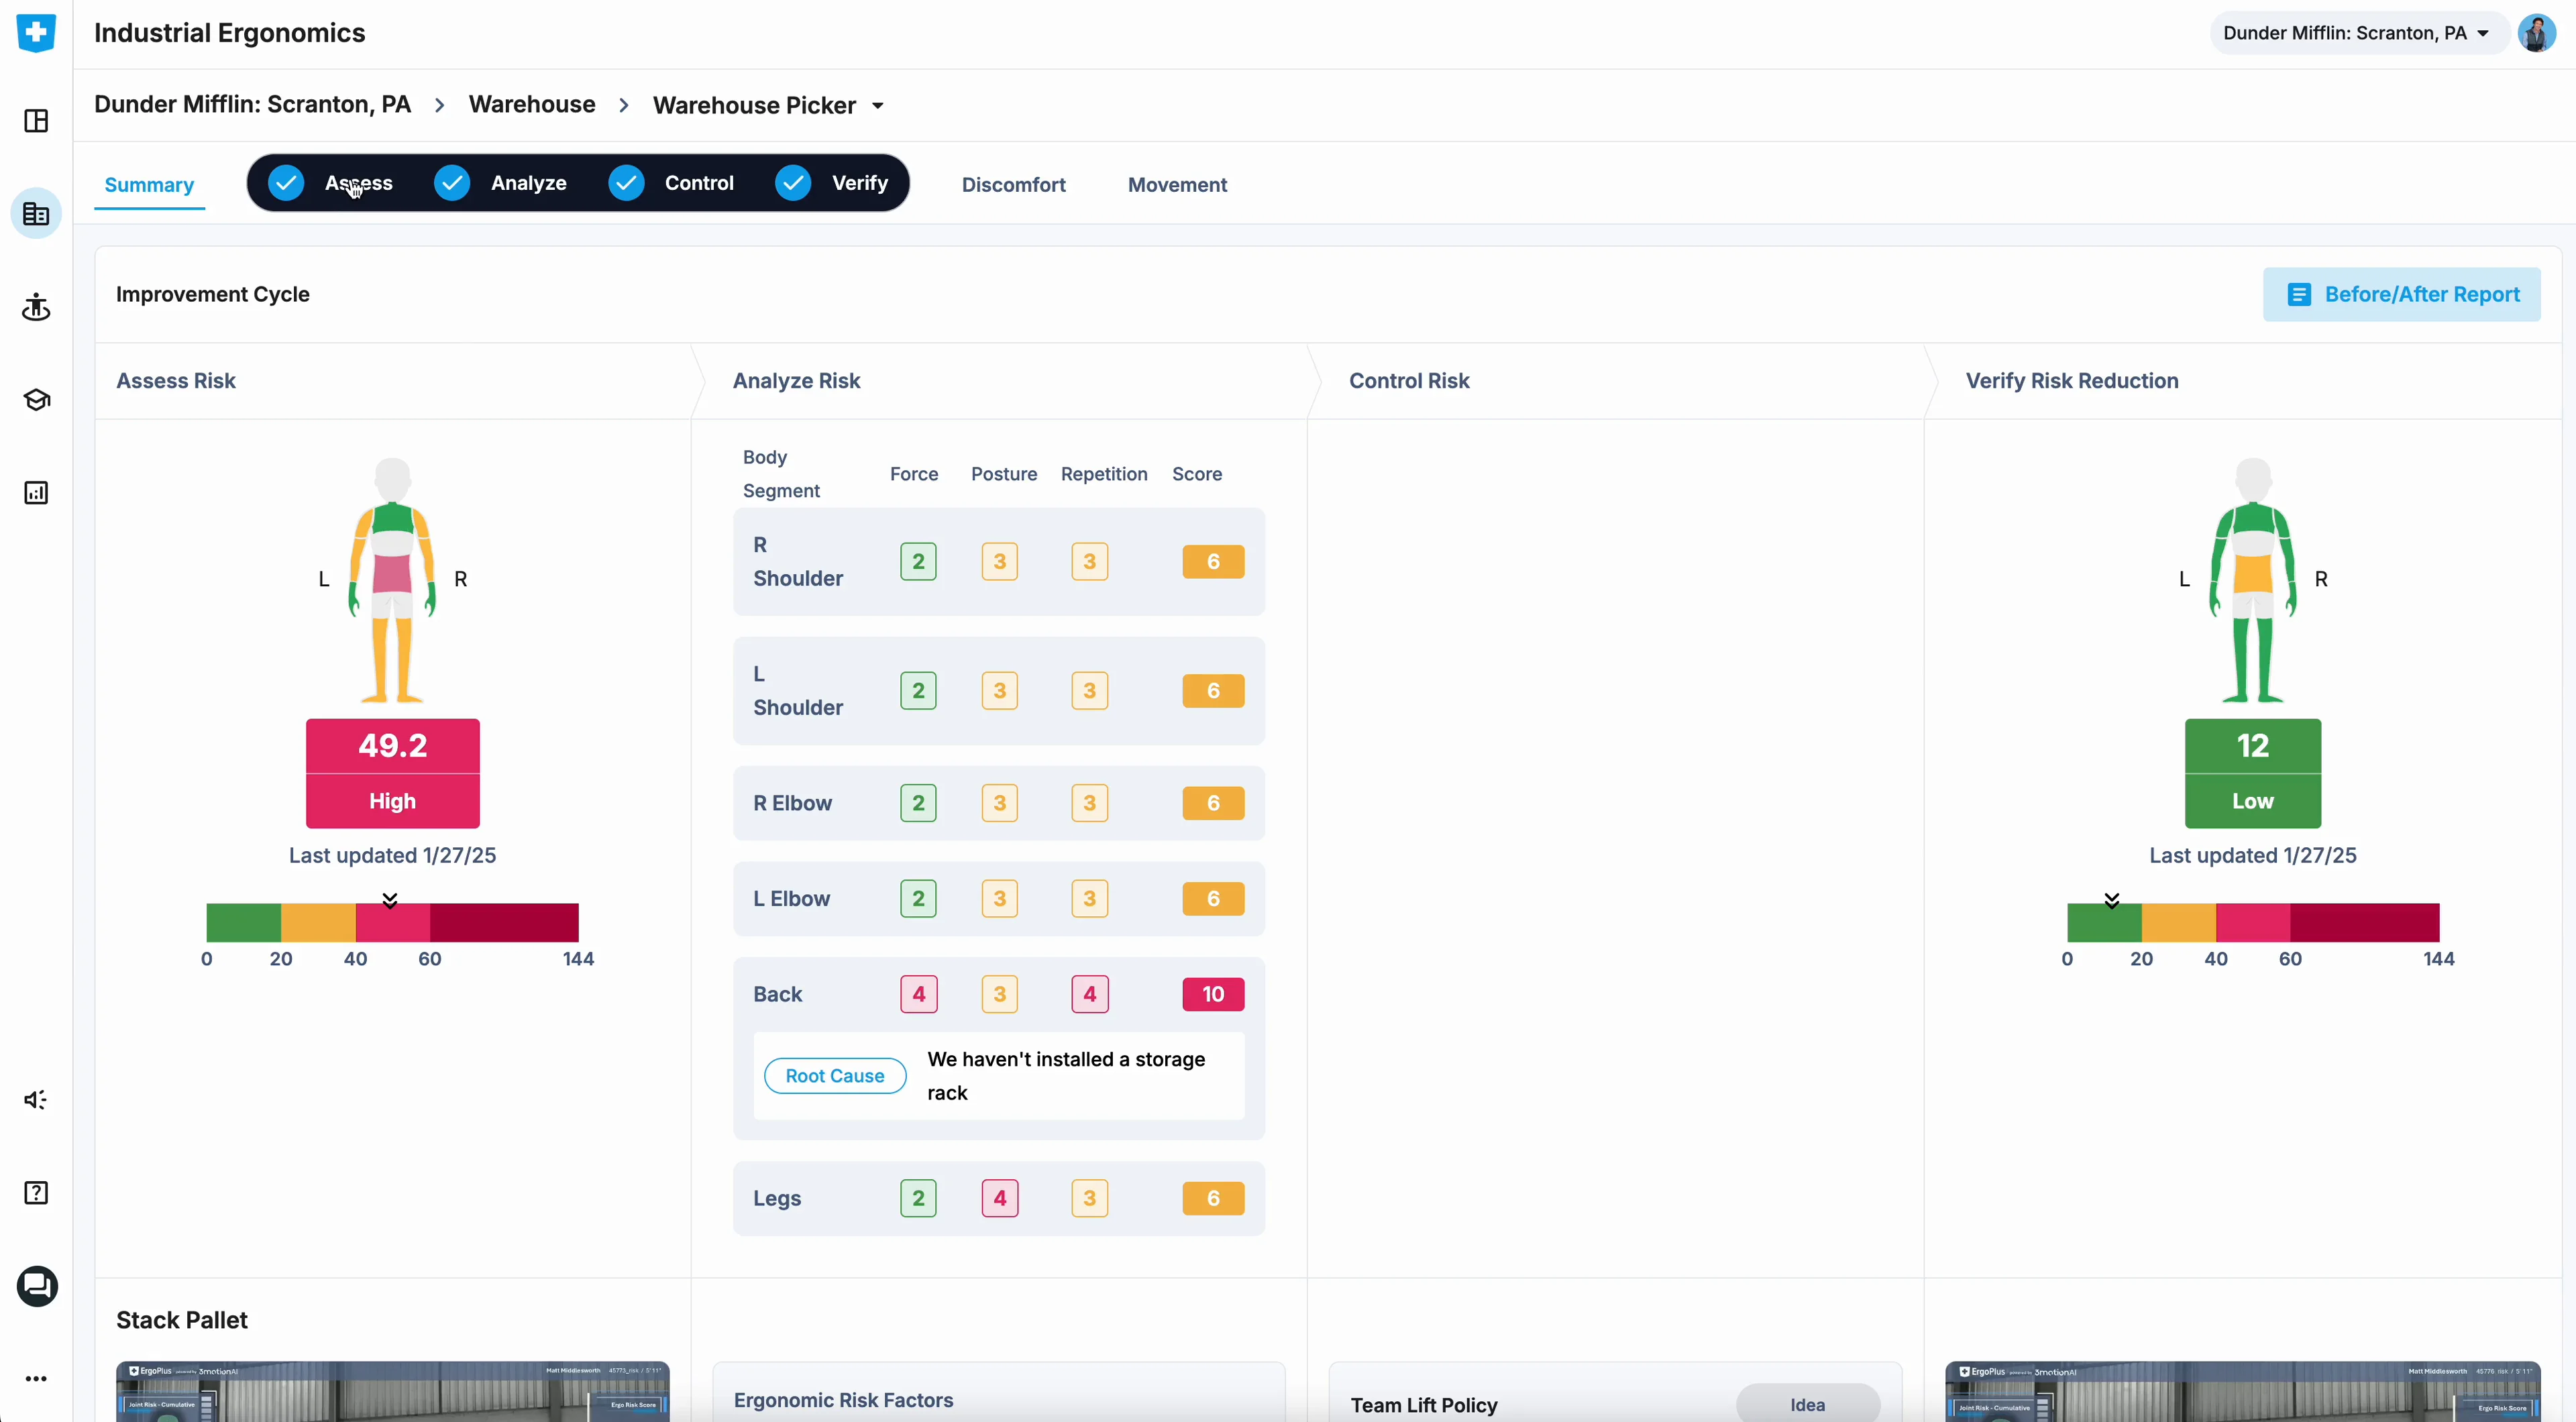Click the Assess Risk score color bar

pos(392,922)
